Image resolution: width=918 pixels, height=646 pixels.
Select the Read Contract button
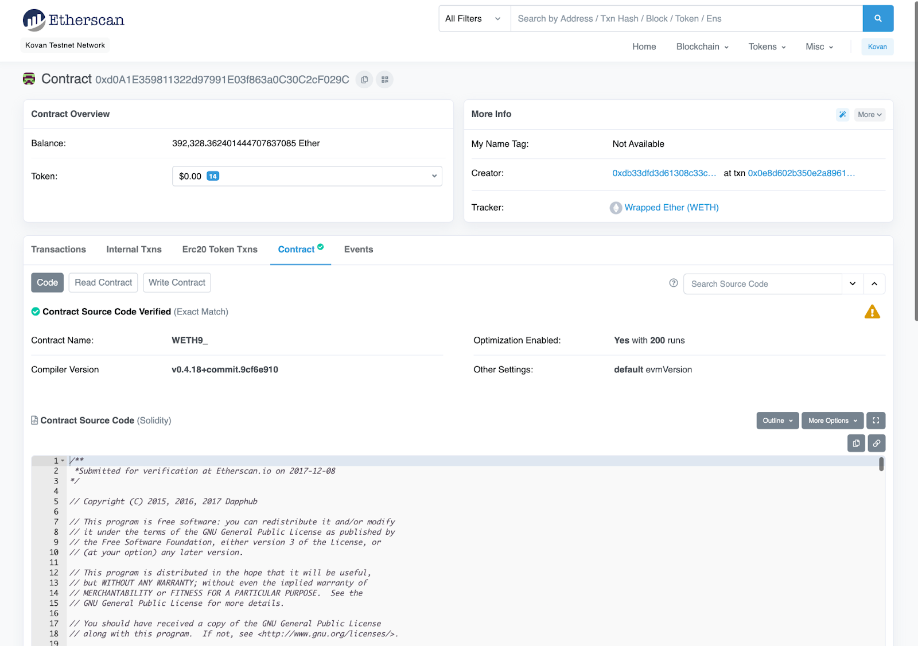click(x=103, y=282)
